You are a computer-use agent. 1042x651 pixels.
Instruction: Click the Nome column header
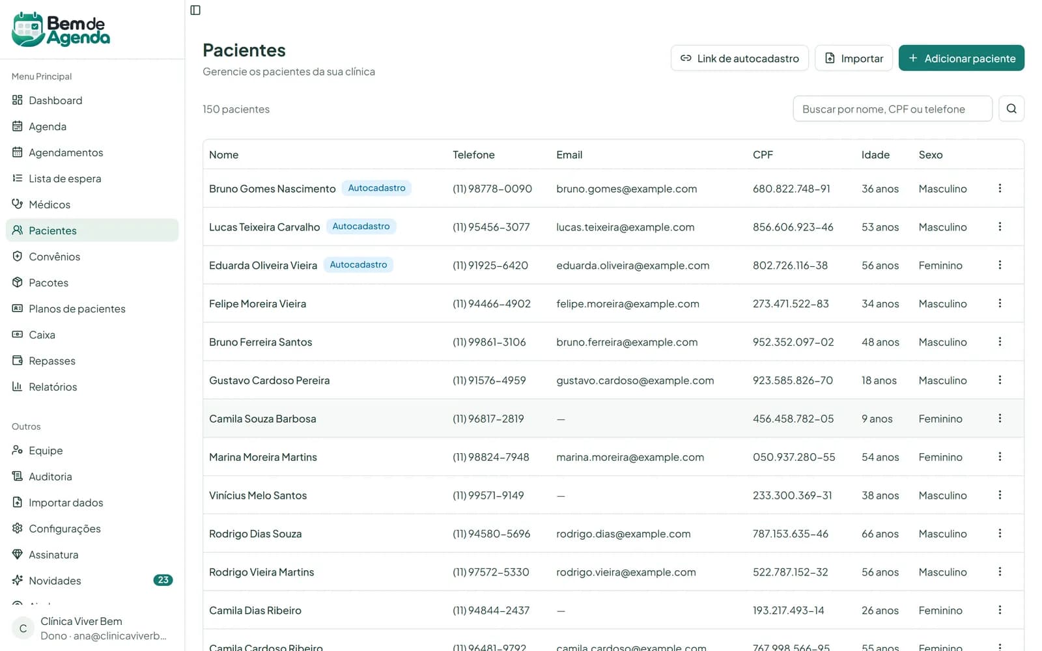[223, 155]
